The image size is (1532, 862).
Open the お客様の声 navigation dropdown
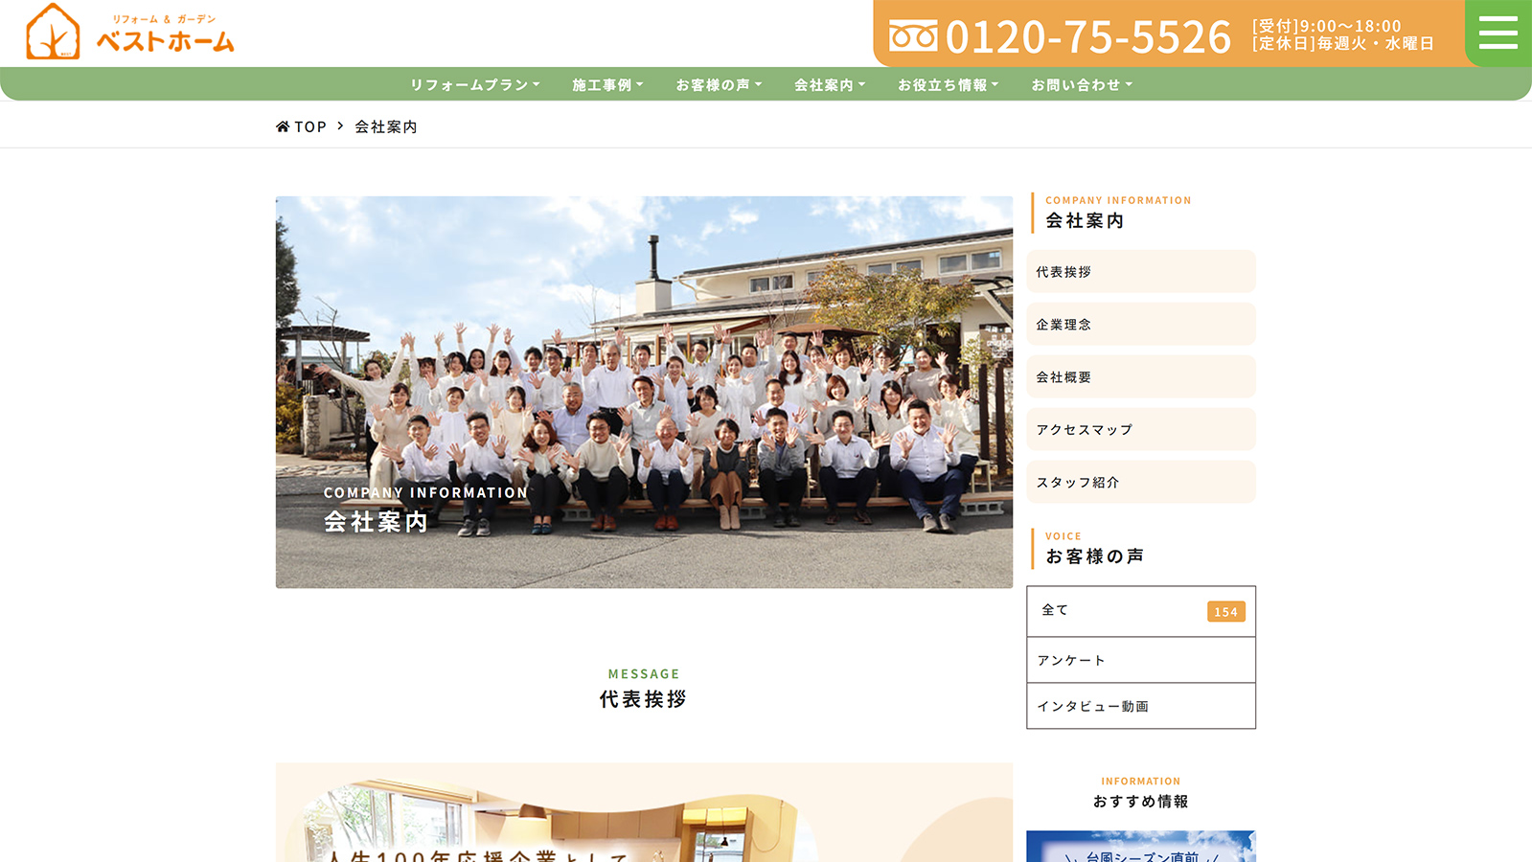[x=719, y=85]
